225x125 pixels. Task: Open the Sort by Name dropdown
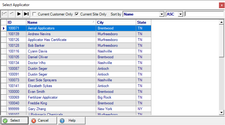click(x=161, y=14)
